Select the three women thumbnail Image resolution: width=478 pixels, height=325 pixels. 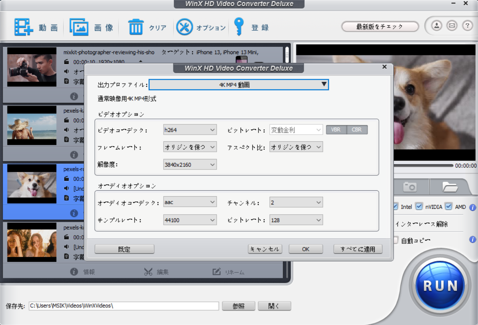[32, 243]
